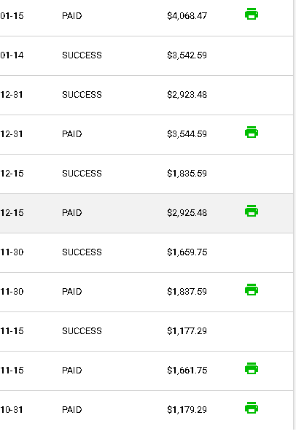This screenshot has width=296, height=434.
Task: Select the $2,923.48 SUCCESS row
Action: tap(147, 96)
